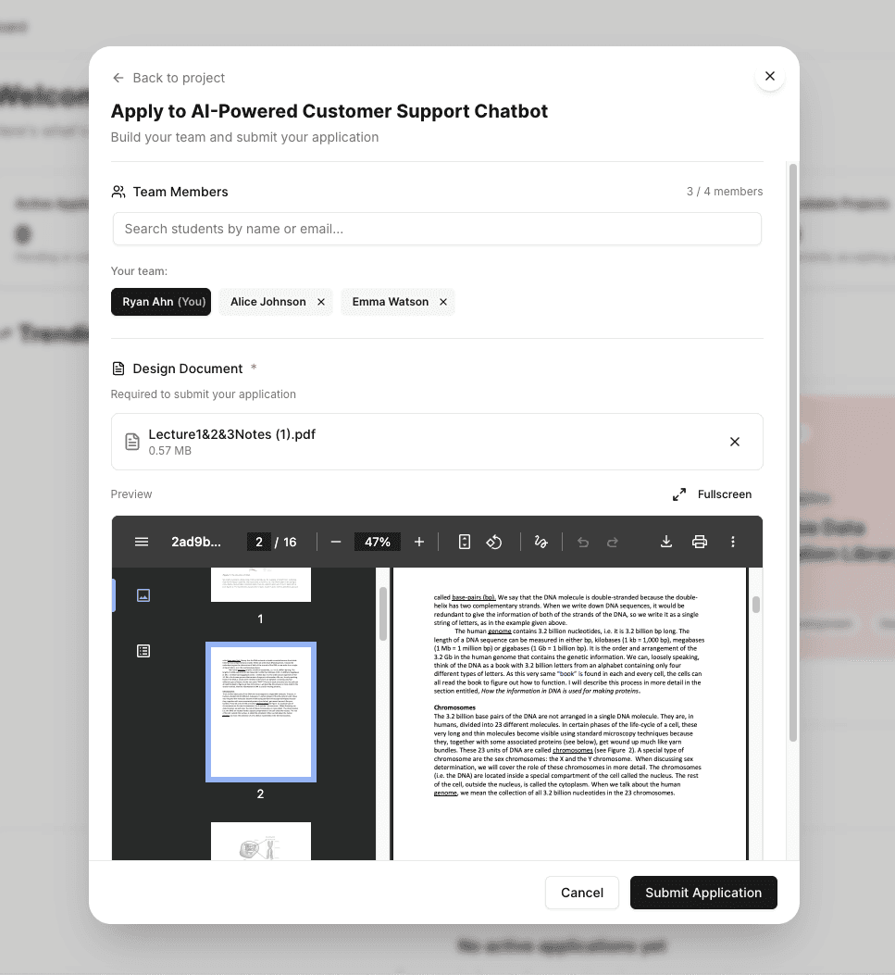
Task: Click the 2ad9b... document title
Action: 196,542
